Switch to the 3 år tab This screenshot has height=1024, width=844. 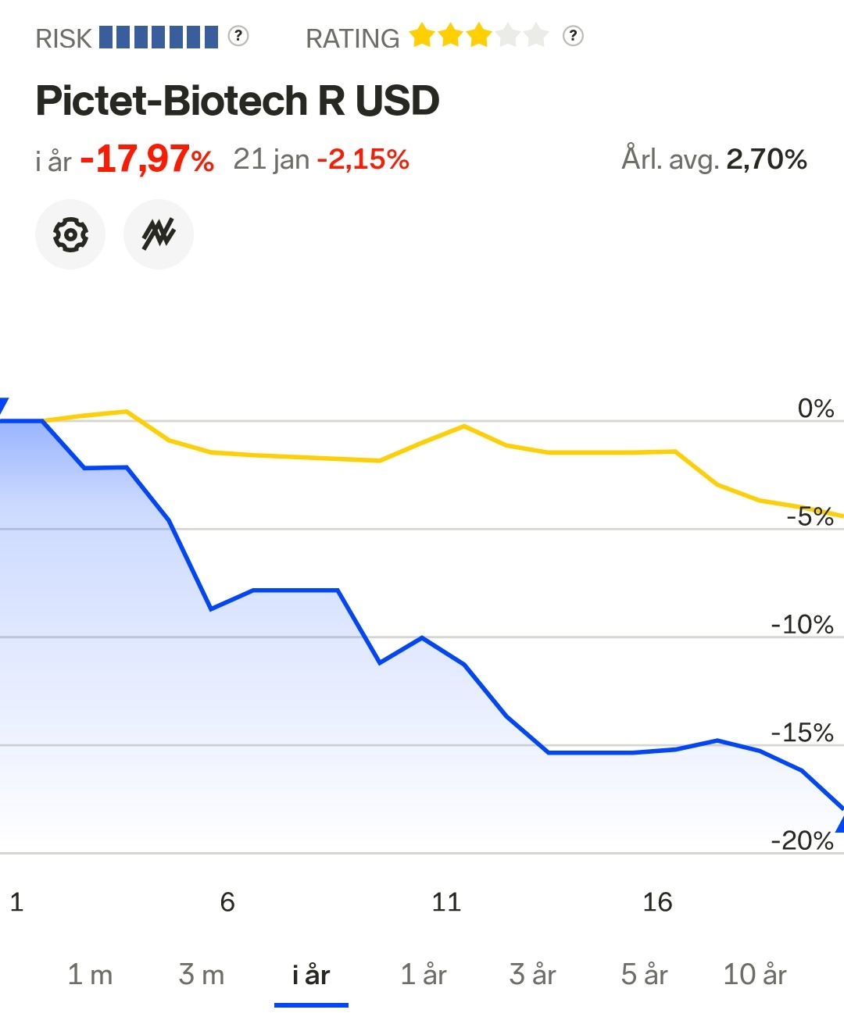532,974
